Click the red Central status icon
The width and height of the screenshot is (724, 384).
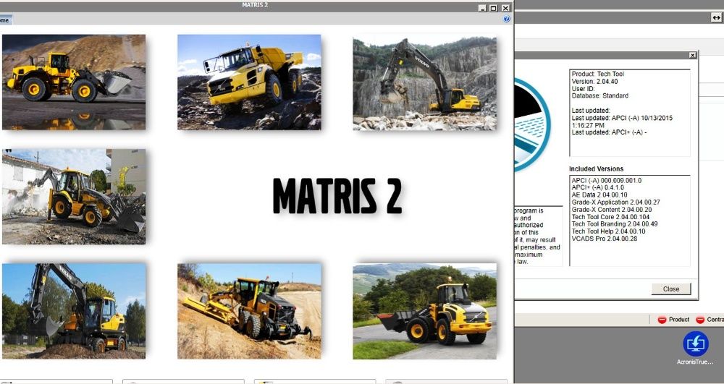click(x=700, y=320)
